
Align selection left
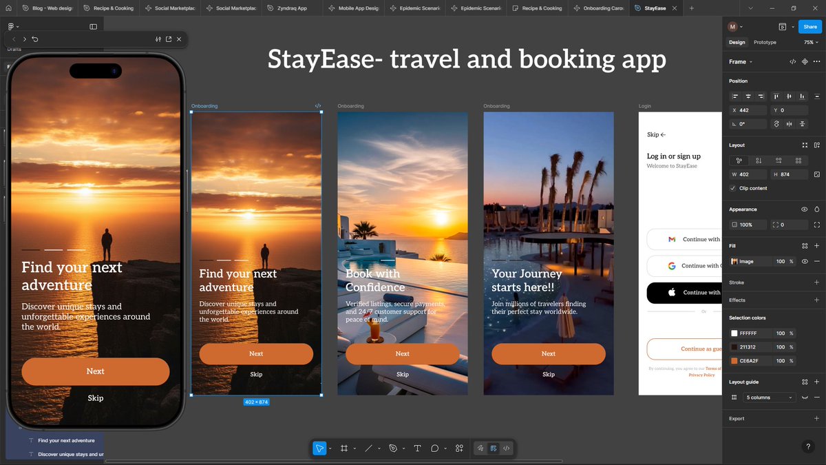pyautogui.click(x=736, y=96)
